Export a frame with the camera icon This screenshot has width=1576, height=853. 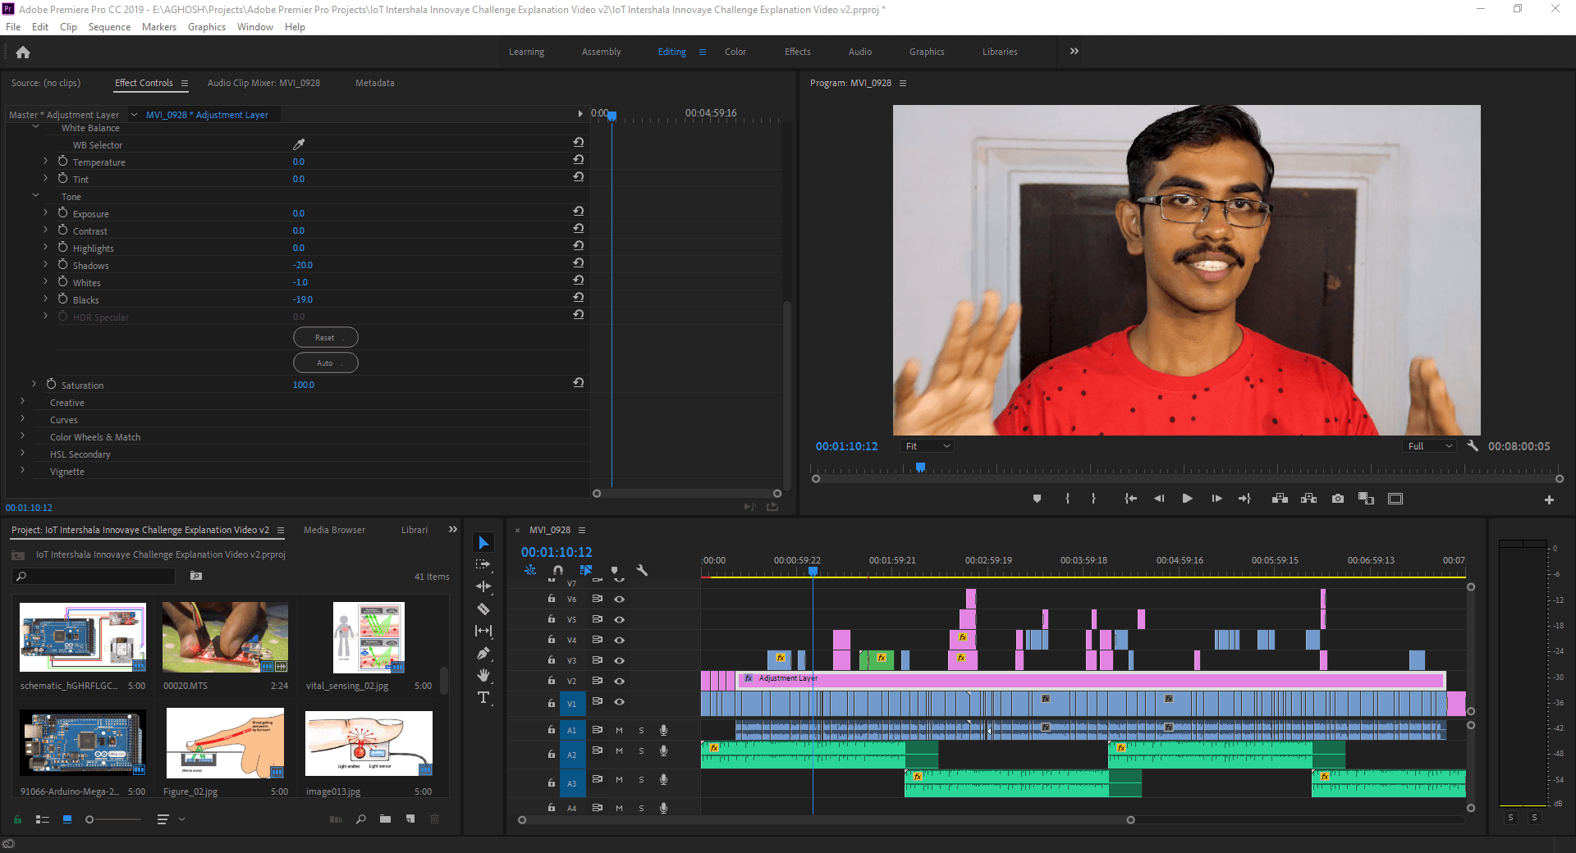(1337, 498)
